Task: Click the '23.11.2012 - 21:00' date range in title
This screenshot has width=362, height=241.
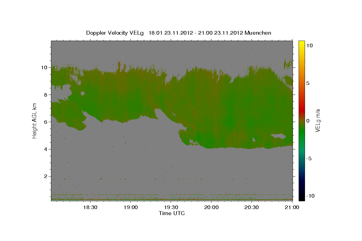Action: [x=188, y=33]
